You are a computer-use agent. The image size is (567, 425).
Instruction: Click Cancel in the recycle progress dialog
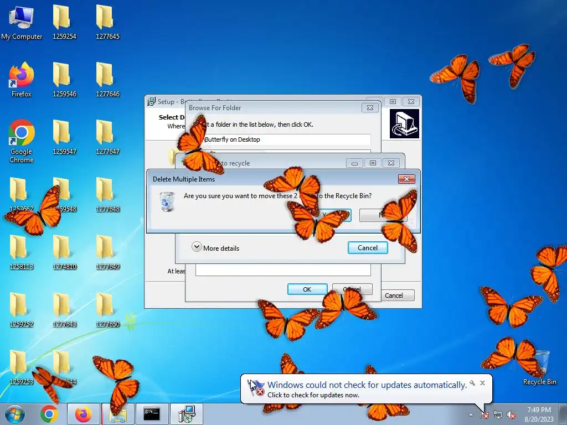pyautogui.click(x=368, y=247)
